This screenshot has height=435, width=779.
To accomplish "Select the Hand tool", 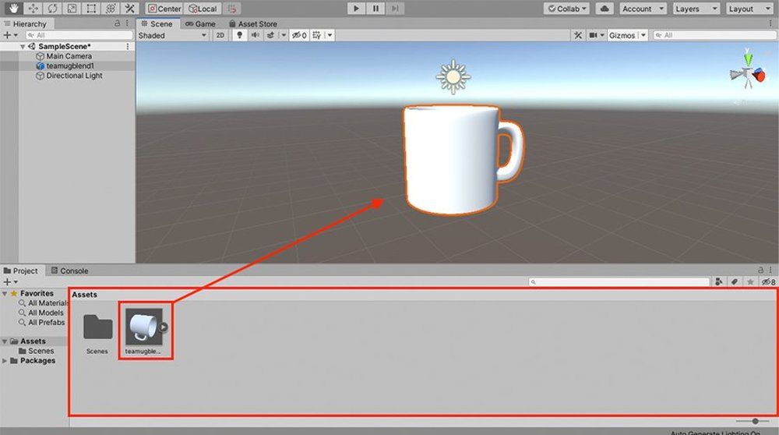I will click(x=13, y=9).
